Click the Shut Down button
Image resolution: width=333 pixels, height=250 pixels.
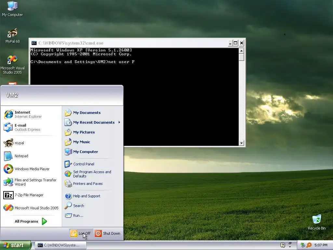108,233
